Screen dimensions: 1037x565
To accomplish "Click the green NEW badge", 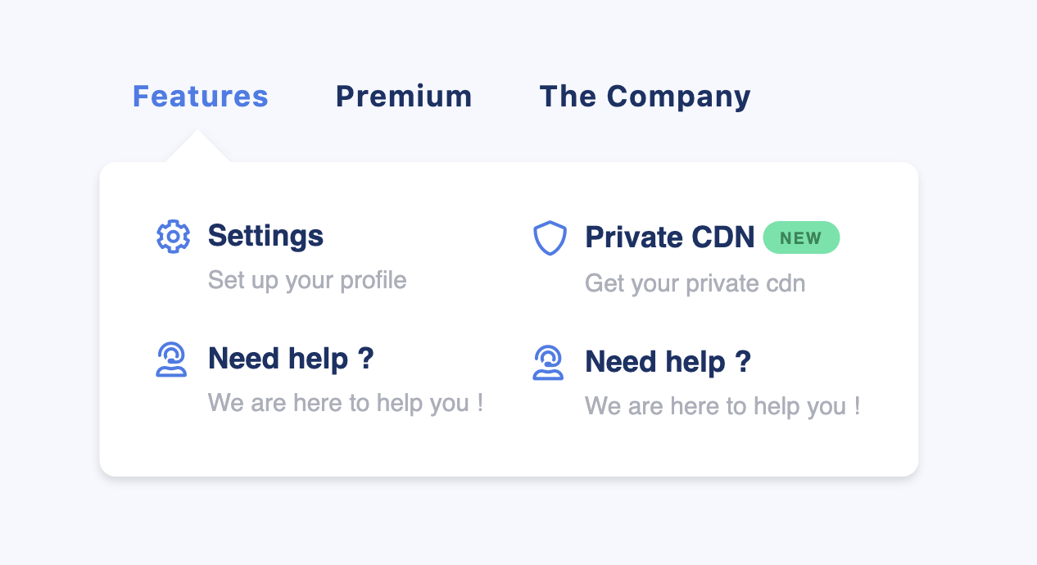I will pos(801,237).
